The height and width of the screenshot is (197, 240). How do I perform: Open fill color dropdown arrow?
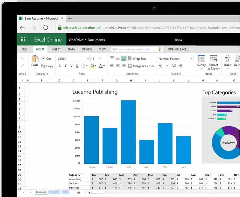[95, 66]
